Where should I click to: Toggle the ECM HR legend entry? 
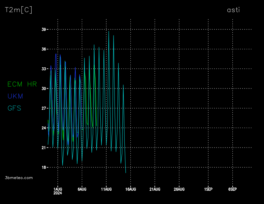coord(22,84)
